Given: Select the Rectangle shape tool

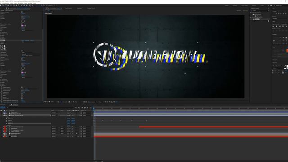Looking at the screenshot, I should coord(13,5).
